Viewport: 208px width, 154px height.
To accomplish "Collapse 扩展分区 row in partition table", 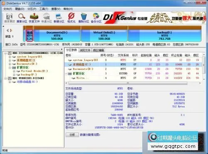I will click(66, 73).
